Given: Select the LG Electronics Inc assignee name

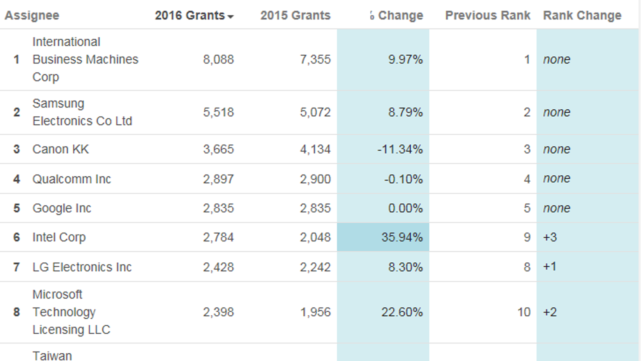Looking at the screenshot, I should coord(82,267).
